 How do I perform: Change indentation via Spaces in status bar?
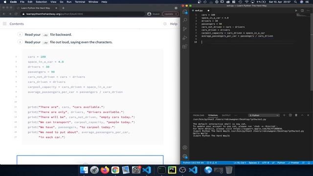click(x=254, y=163)
